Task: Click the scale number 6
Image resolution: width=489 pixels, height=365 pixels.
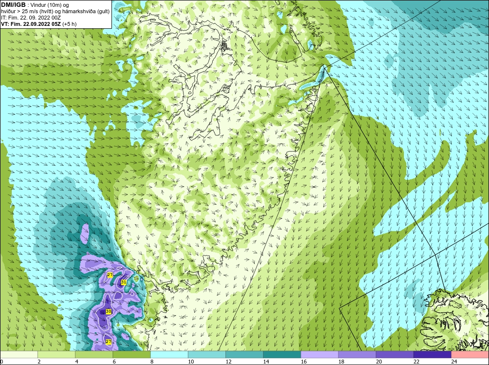Action: 114,362
